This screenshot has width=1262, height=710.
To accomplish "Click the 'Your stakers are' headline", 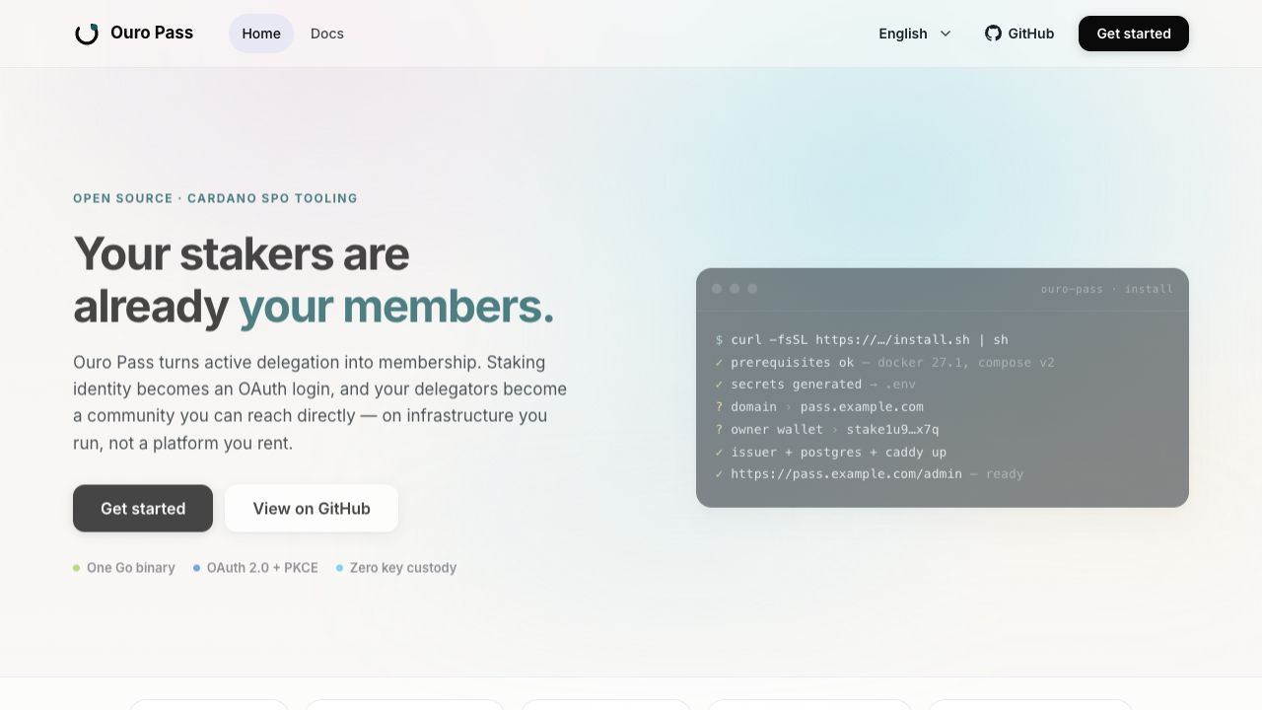I will pyautogui.click(x=241, y=253).
